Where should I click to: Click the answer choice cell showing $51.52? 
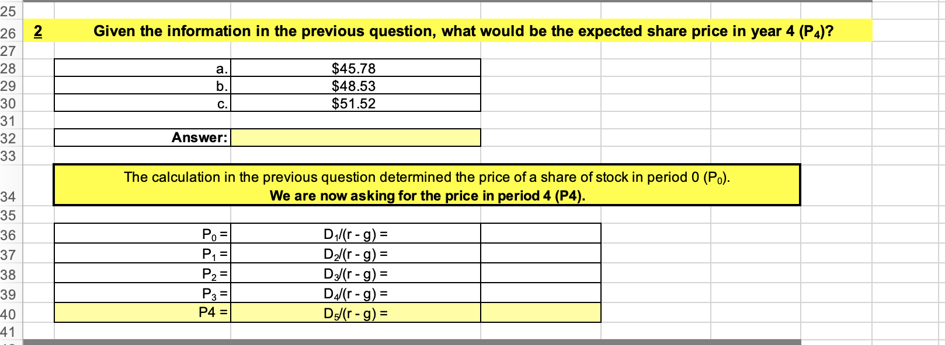(x=356, y=104)
